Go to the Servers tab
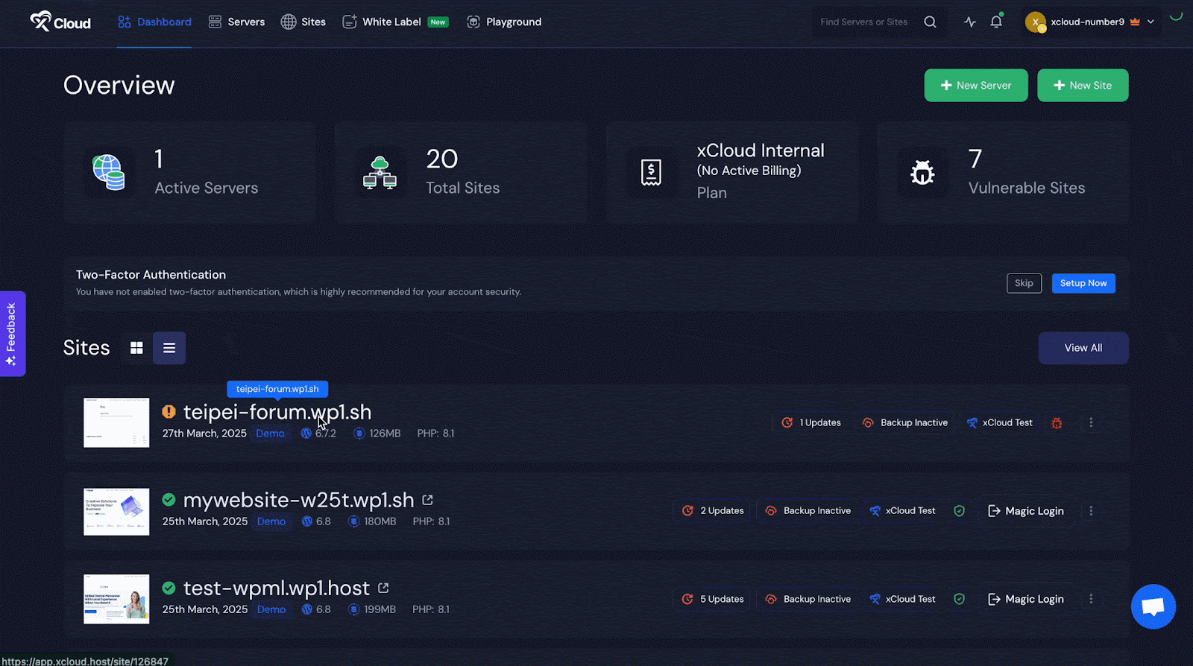The width and height of the screenshot is (1193, 666). [236, 22]
